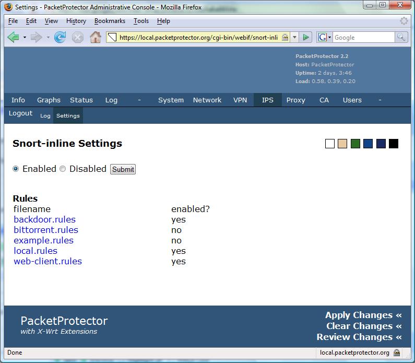
Task: Choose the medium blue theme swatch
Action: [368, 144]
